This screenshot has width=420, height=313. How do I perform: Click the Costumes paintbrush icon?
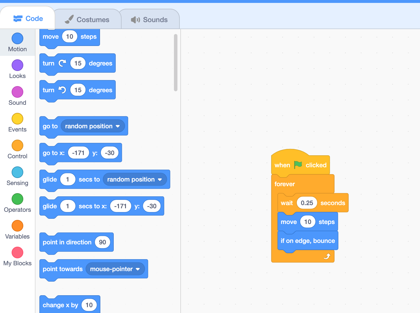tap(69, 19)
